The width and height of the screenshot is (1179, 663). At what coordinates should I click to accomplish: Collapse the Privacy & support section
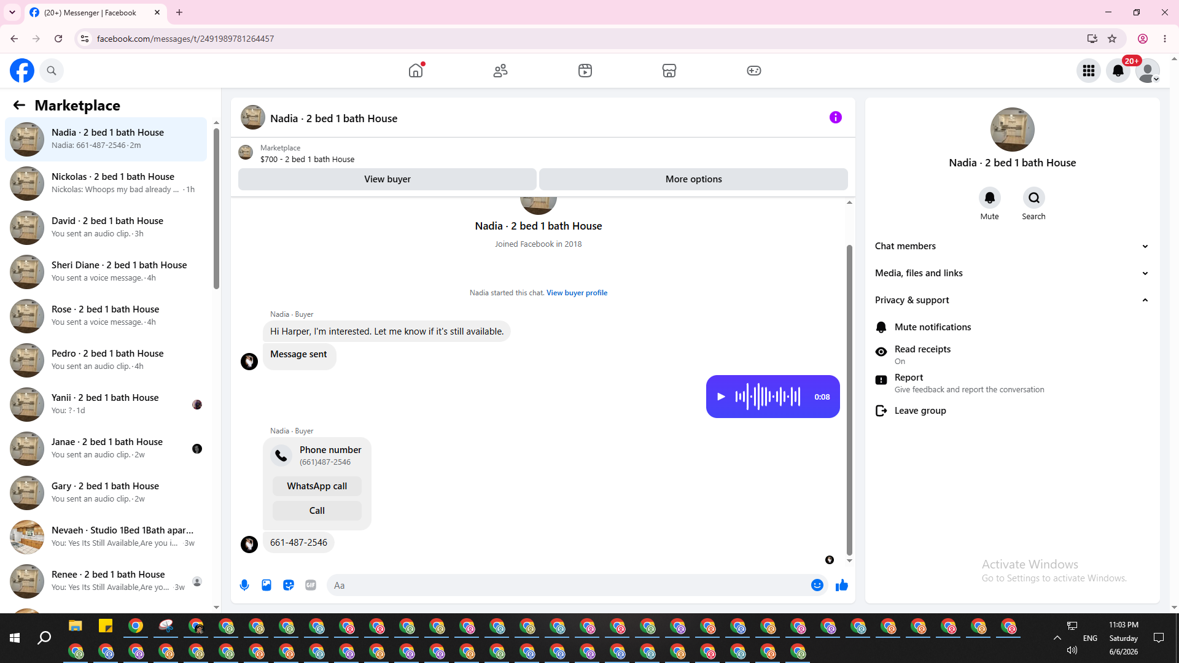coord(1011,300)
